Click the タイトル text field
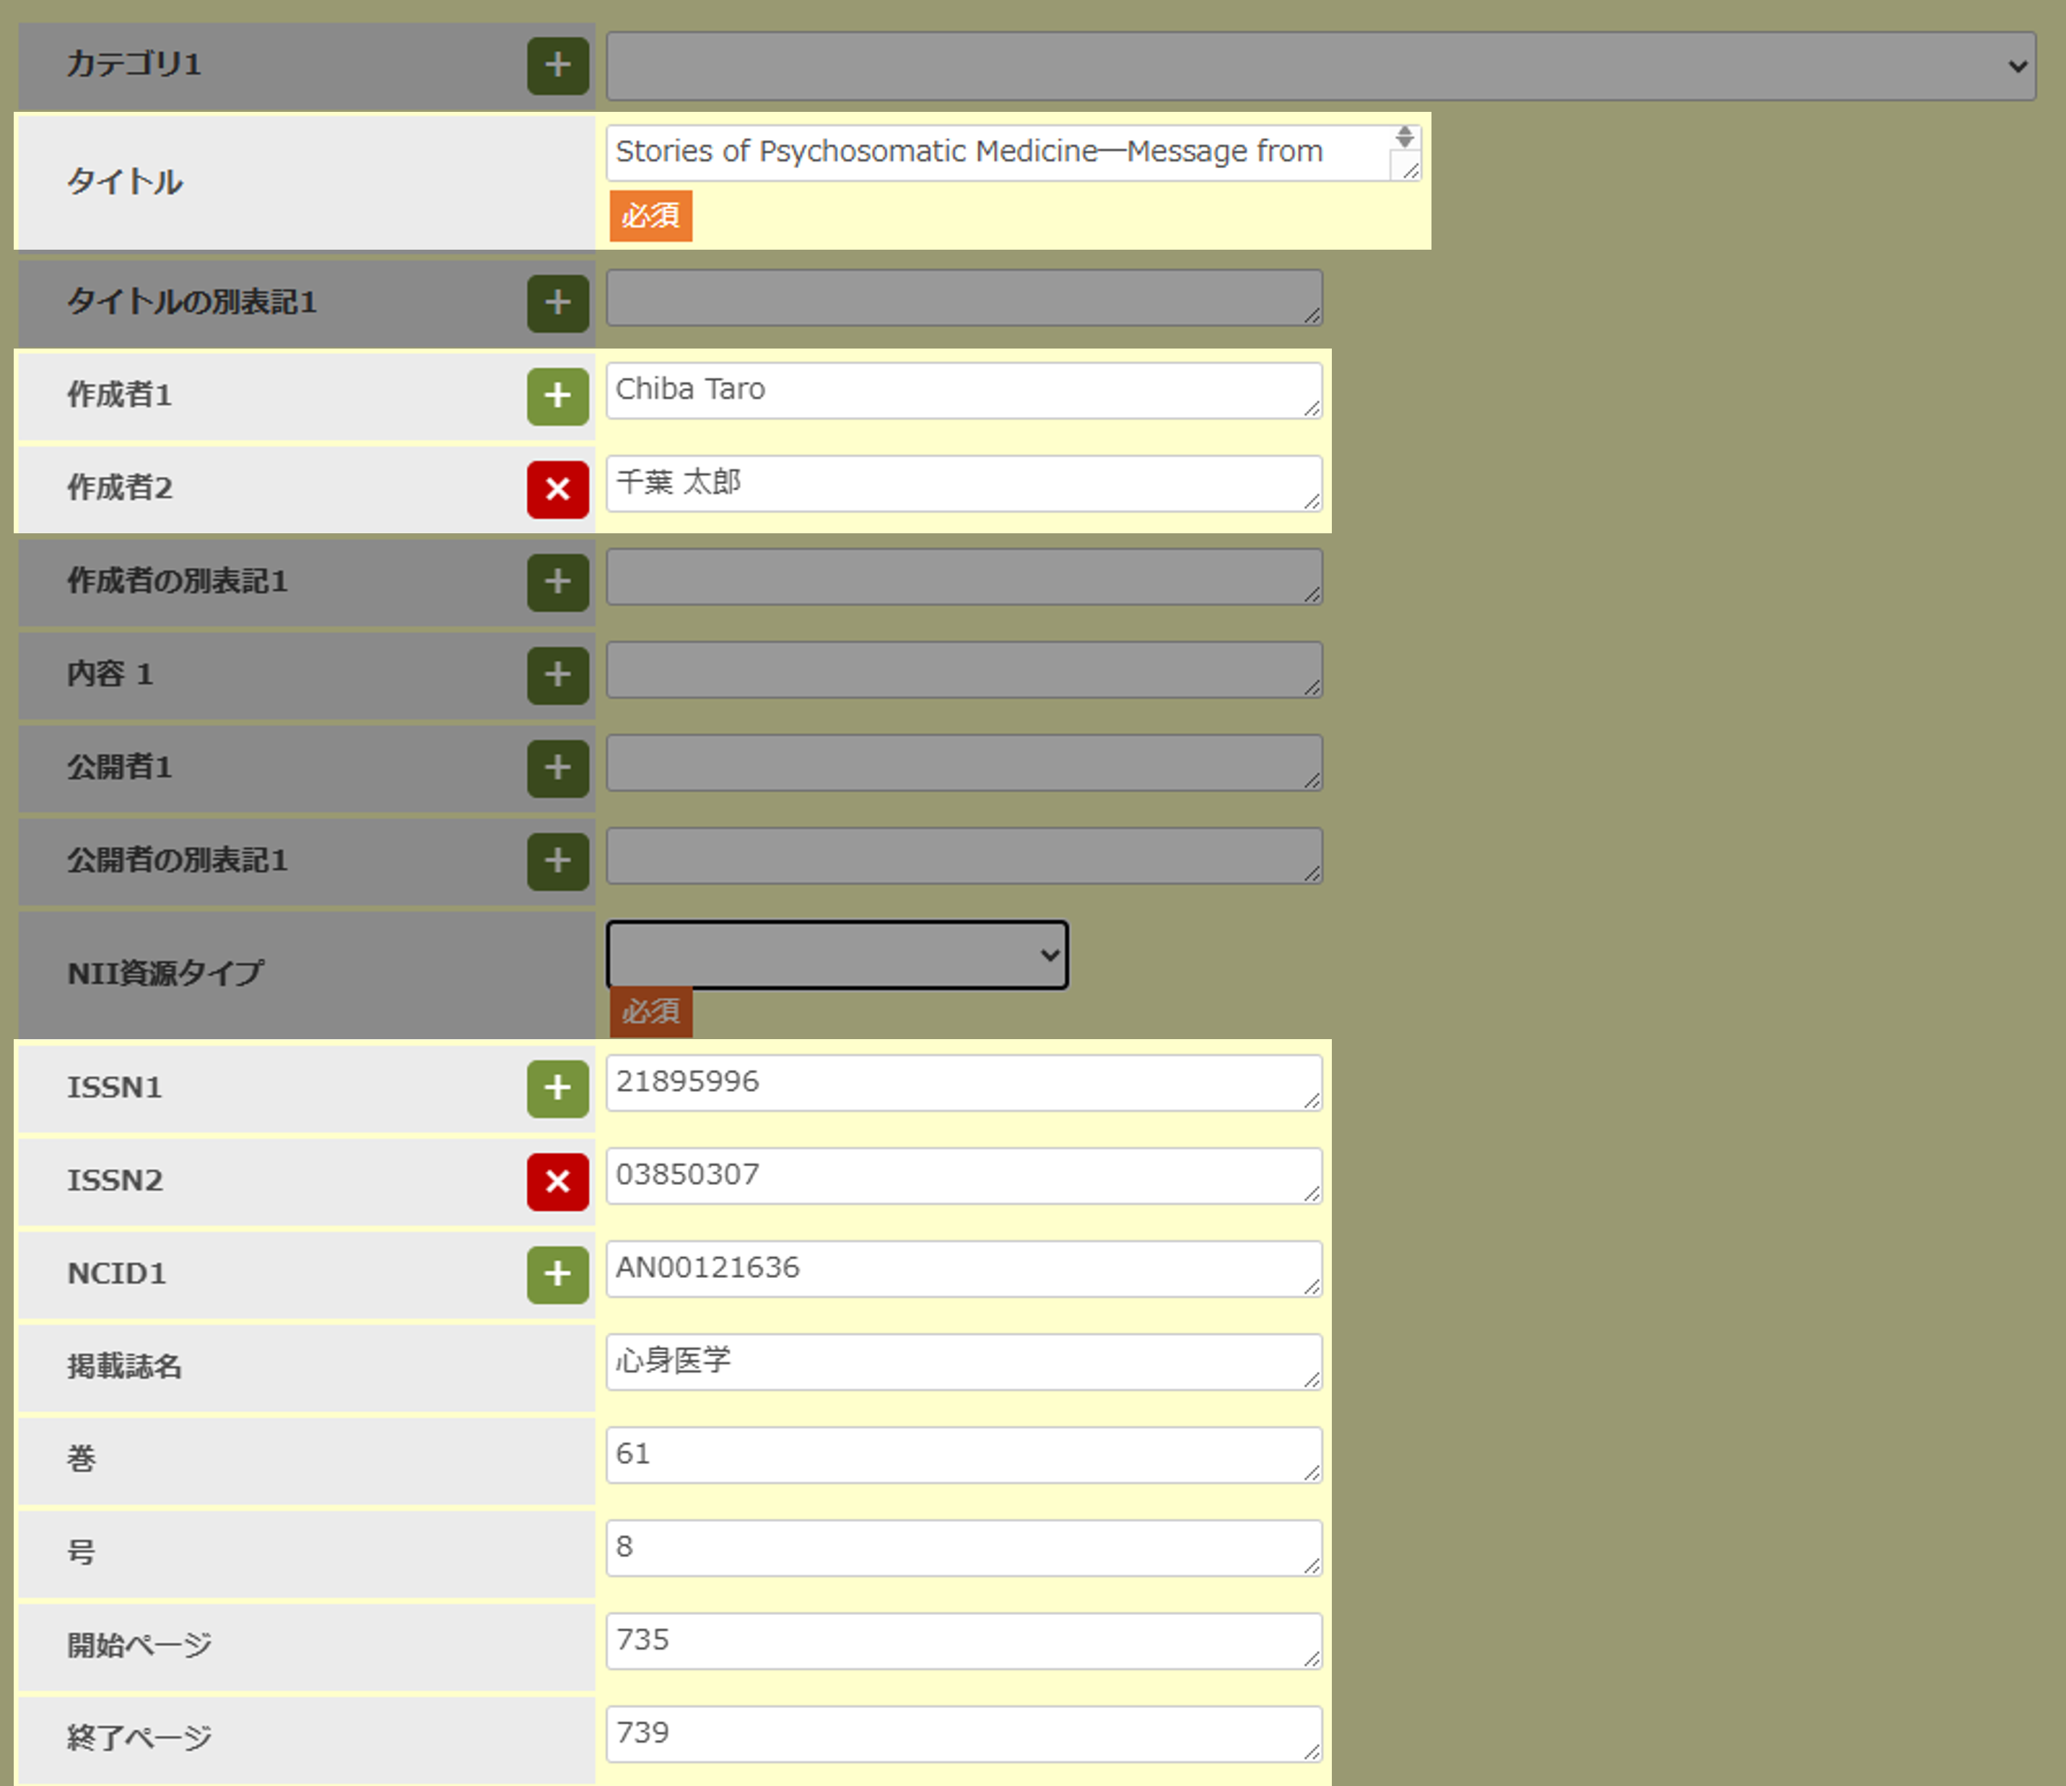The image size is (2066, 1786). point(997,152)
